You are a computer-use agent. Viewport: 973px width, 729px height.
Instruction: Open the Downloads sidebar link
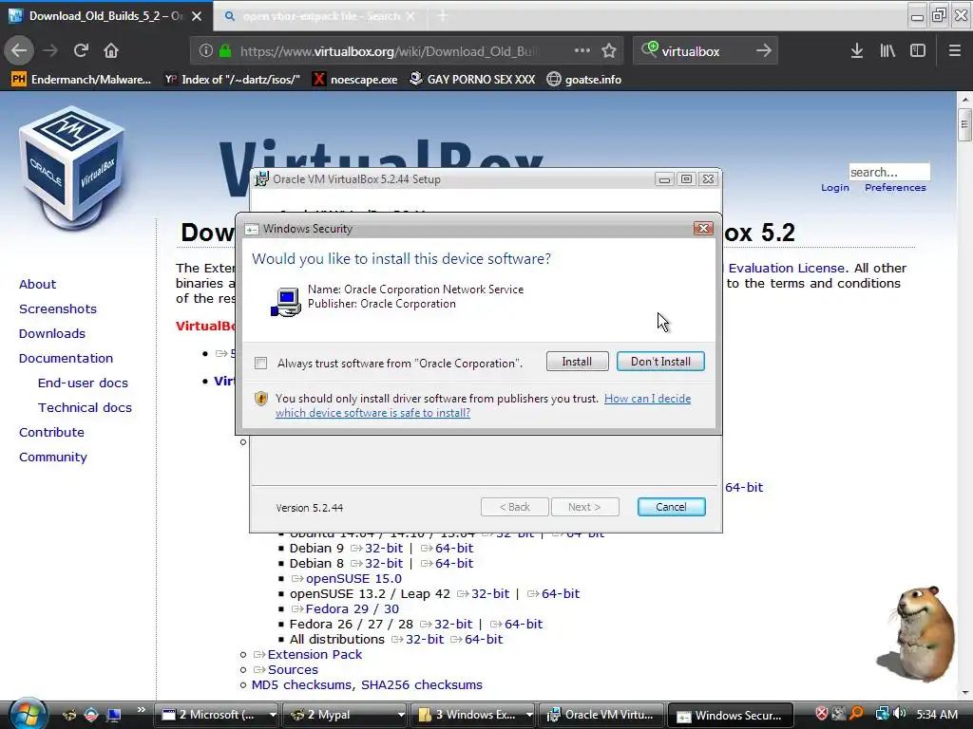[x=52, y=333]
